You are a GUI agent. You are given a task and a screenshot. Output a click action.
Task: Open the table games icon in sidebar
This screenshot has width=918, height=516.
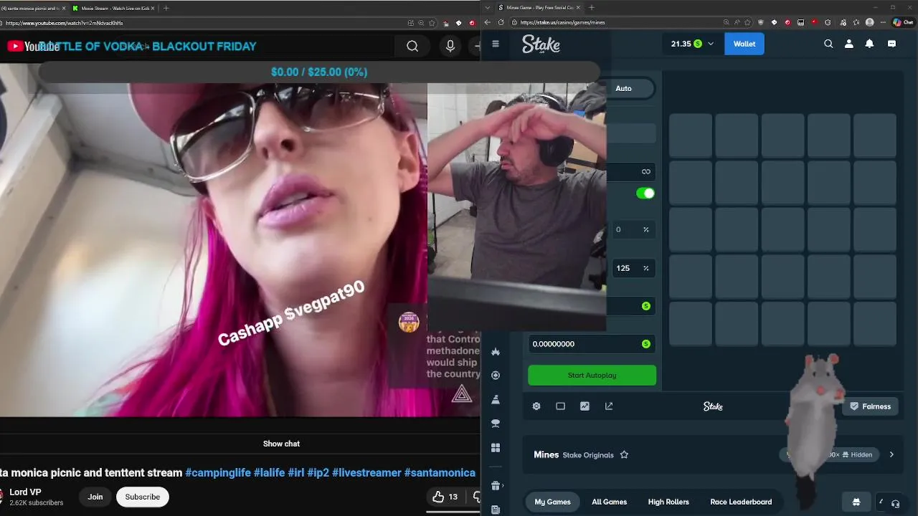click(x=496, y=424)
